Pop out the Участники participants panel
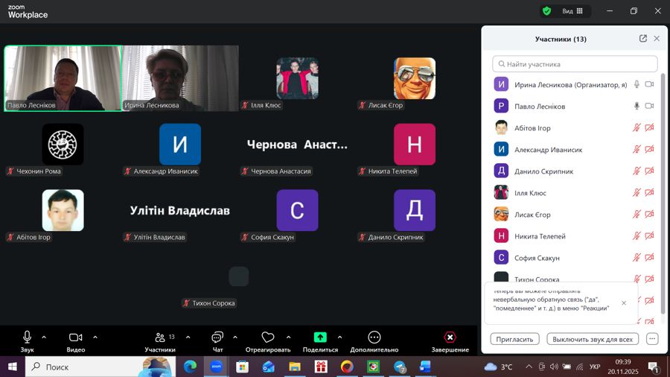 [x=642, y=39]
